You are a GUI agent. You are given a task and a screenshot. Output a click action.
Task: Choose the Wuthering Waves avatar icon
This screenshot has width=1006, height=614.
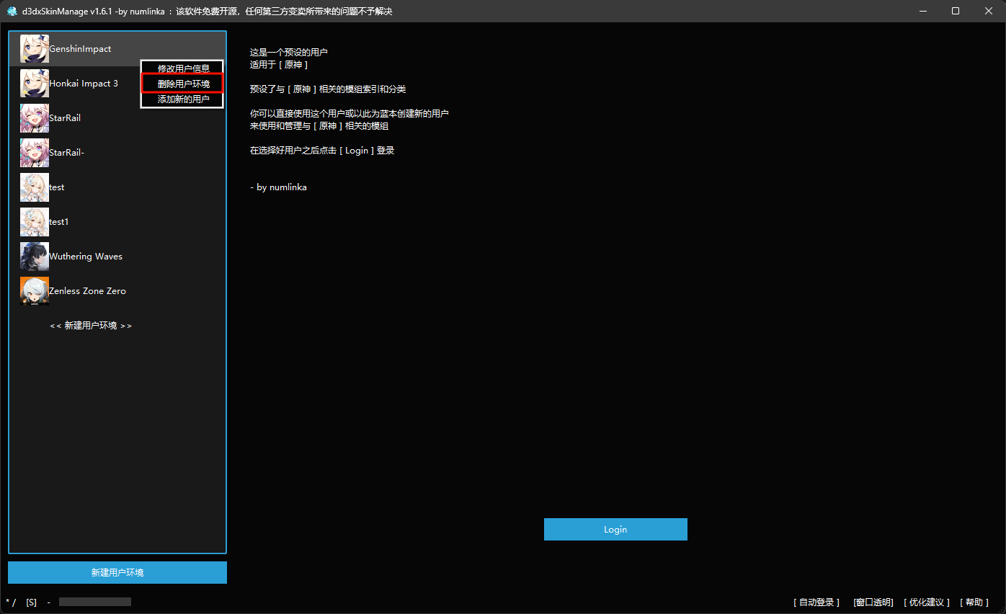click(35, 257)
